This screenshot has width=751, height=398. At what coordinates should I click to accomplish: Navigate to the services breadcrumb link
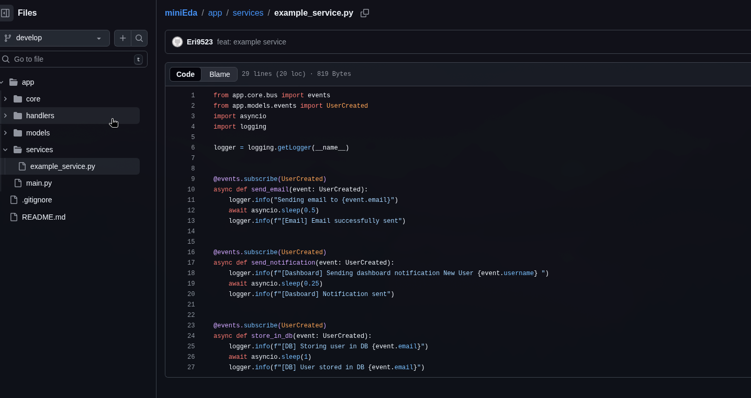[248, 13]
